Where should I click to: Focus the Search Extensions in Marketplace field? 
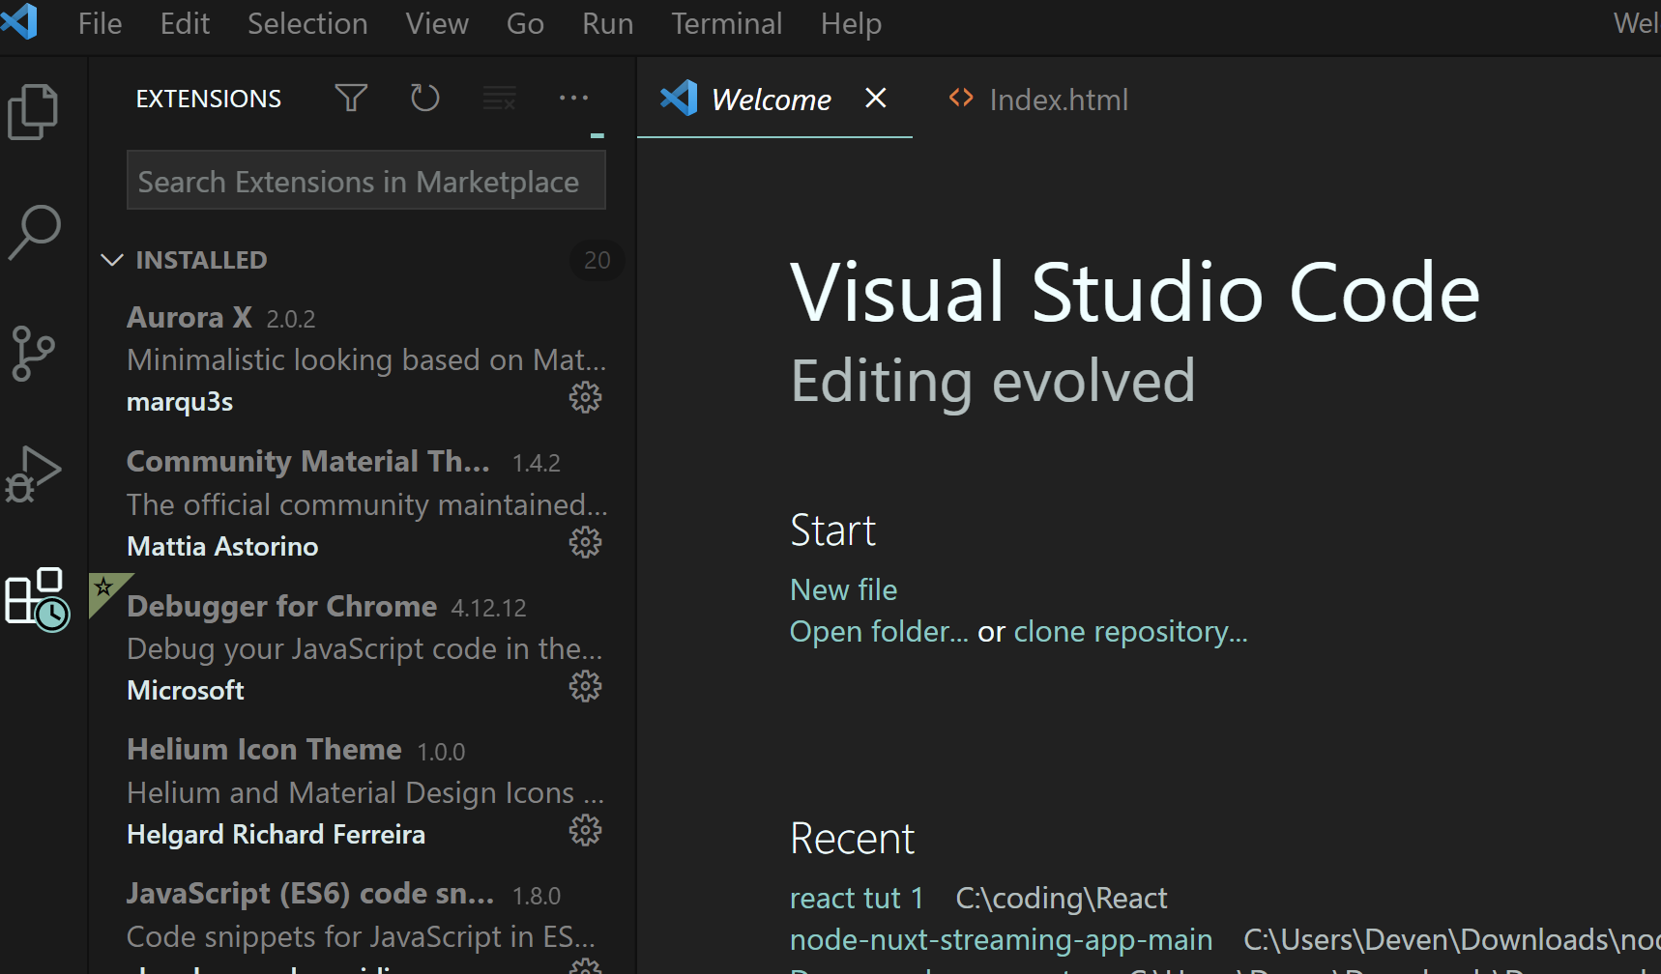point(366,180)
